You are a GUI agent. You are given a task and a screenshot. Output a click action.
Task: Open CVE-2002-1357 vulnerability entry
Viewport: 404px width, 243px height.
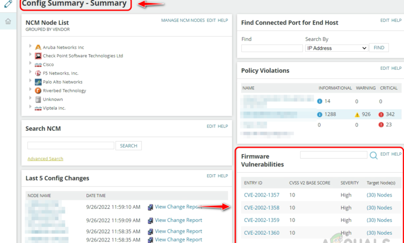pos(262,195)
